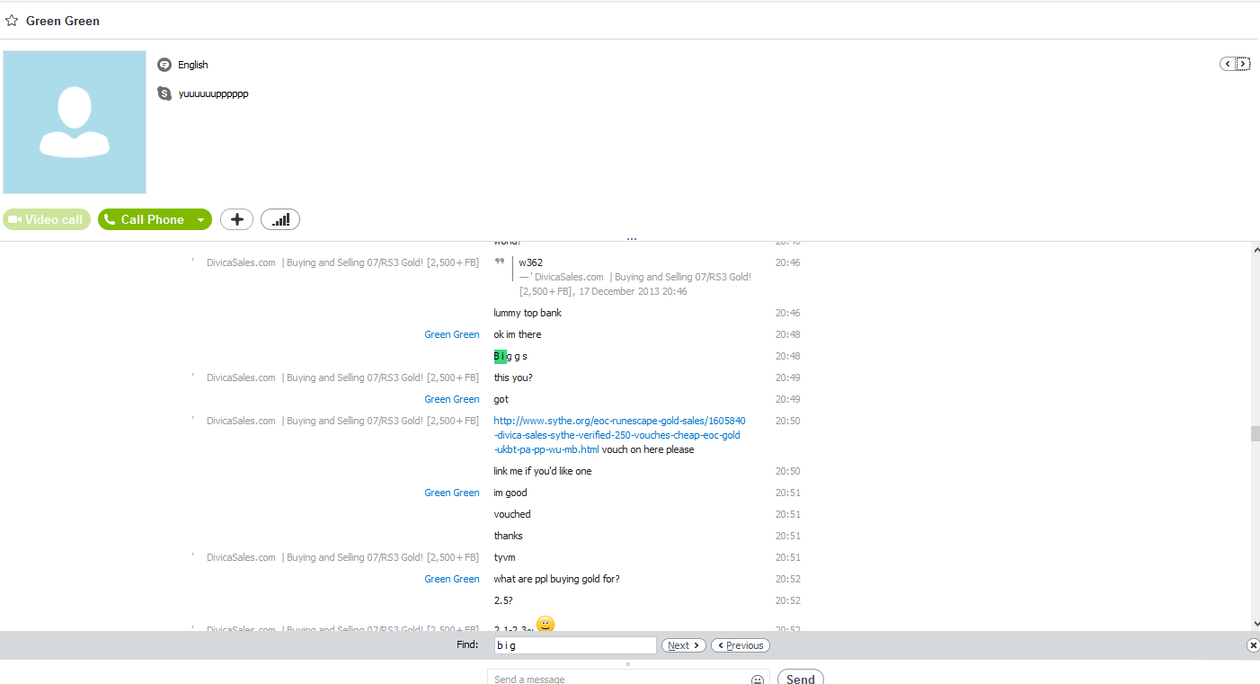1260x684 pixels.
Task: Click the highlighted 'B i g g s' message
Action: tap(510, 356)
